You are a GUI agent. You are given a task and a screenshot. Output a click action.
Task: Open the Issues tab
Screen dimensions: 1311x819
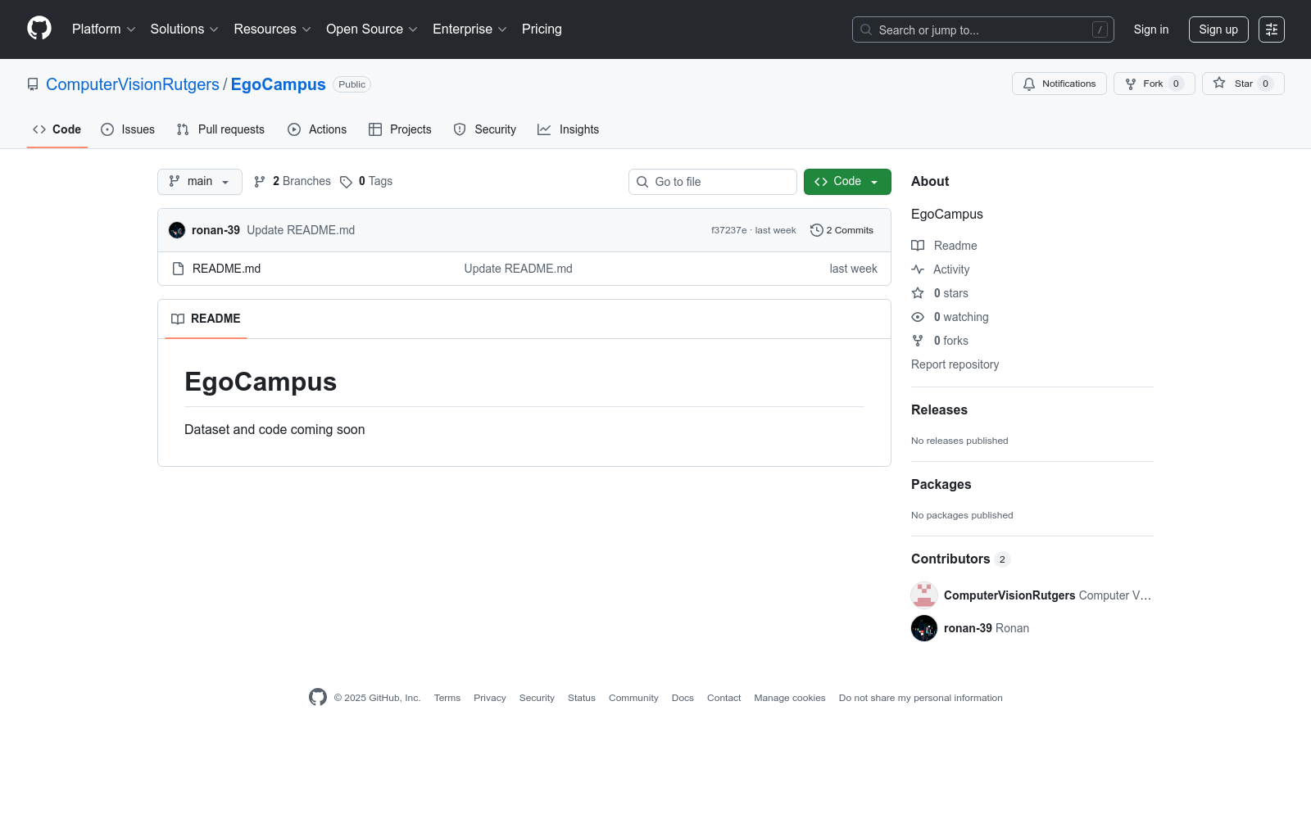point(128,129)
